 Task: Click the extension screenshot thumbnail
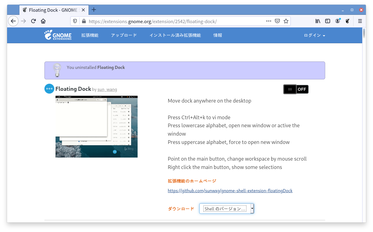pyautogui.click(x=97, y=127)
